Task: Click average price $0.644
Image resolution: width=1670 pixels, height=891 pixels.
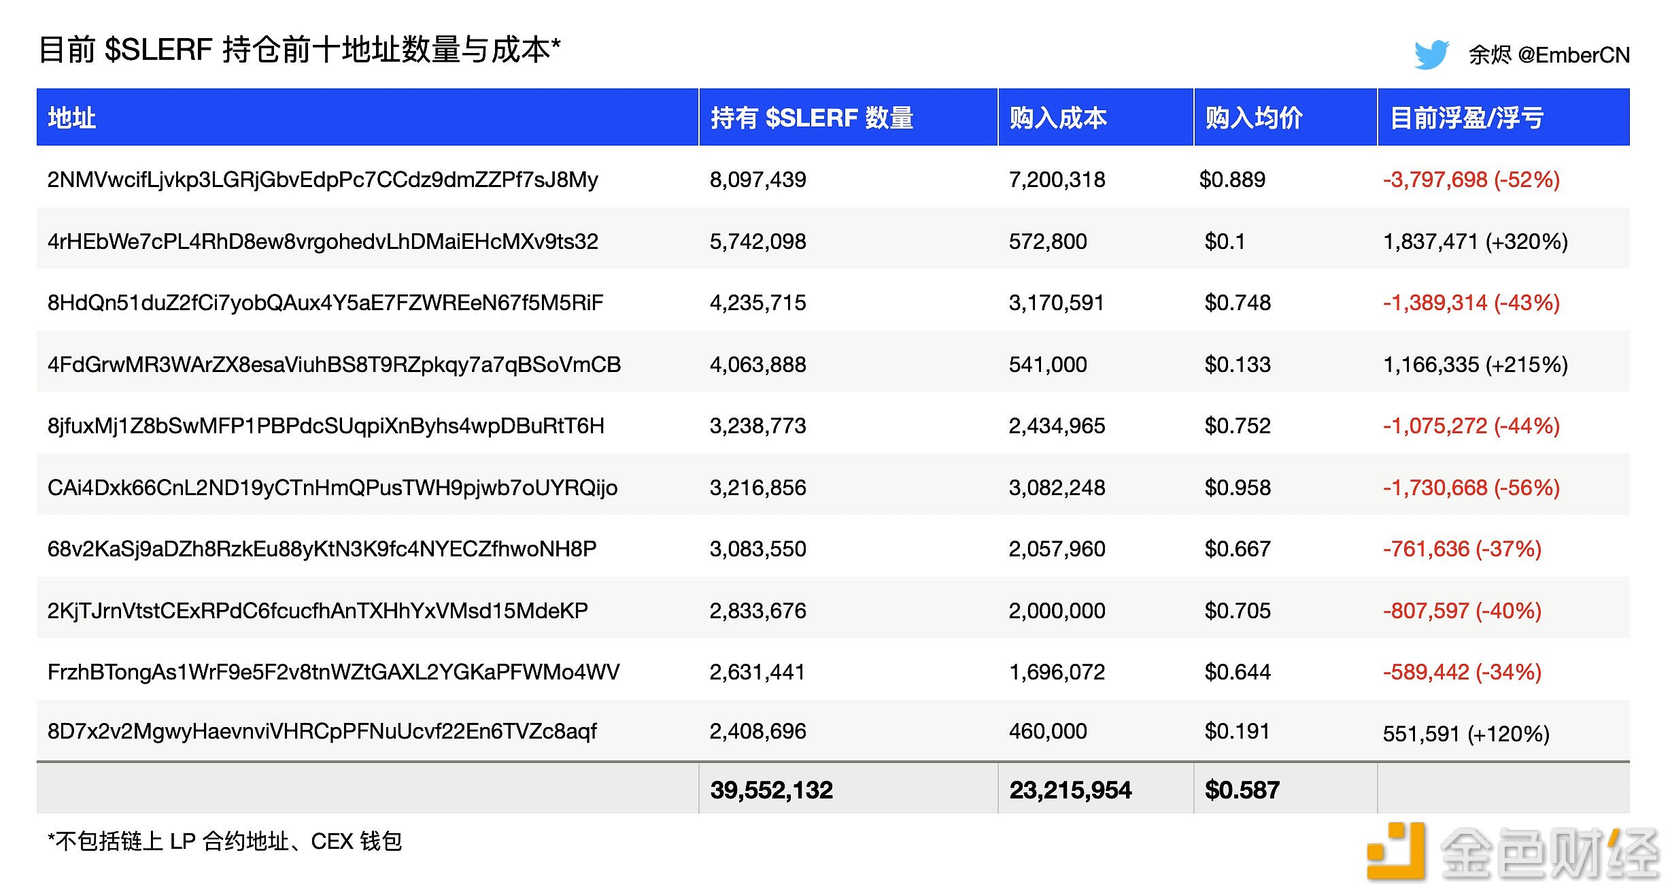Action: coord(1238,672)
